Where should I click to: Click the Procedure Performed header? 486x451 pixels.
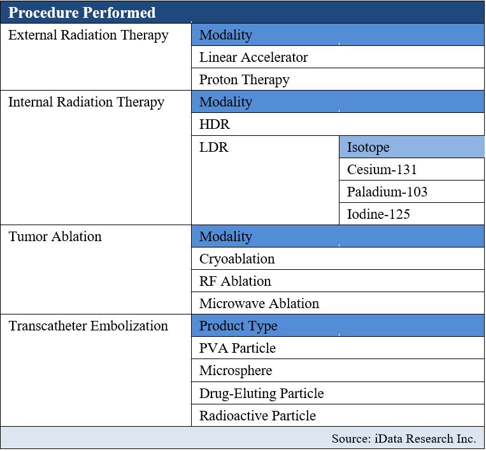point(243,12)
